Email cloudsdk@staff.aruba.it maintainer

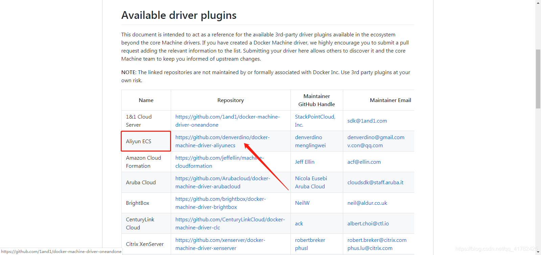(375, 182)
